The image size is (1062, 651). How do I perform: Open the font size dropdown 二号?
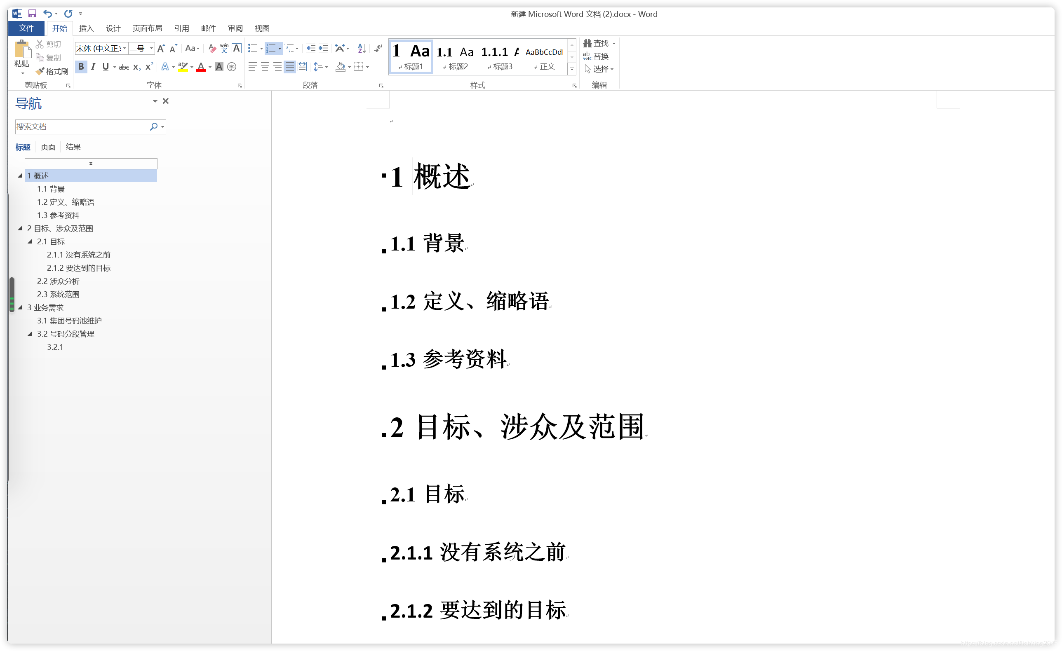151,48
